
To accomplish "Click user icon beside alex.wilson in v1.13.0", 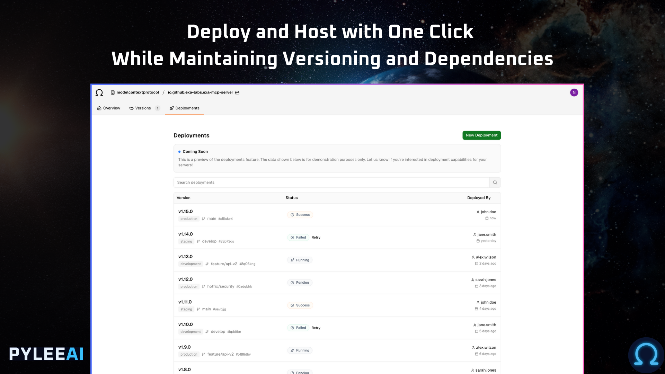I will [473, 257].
